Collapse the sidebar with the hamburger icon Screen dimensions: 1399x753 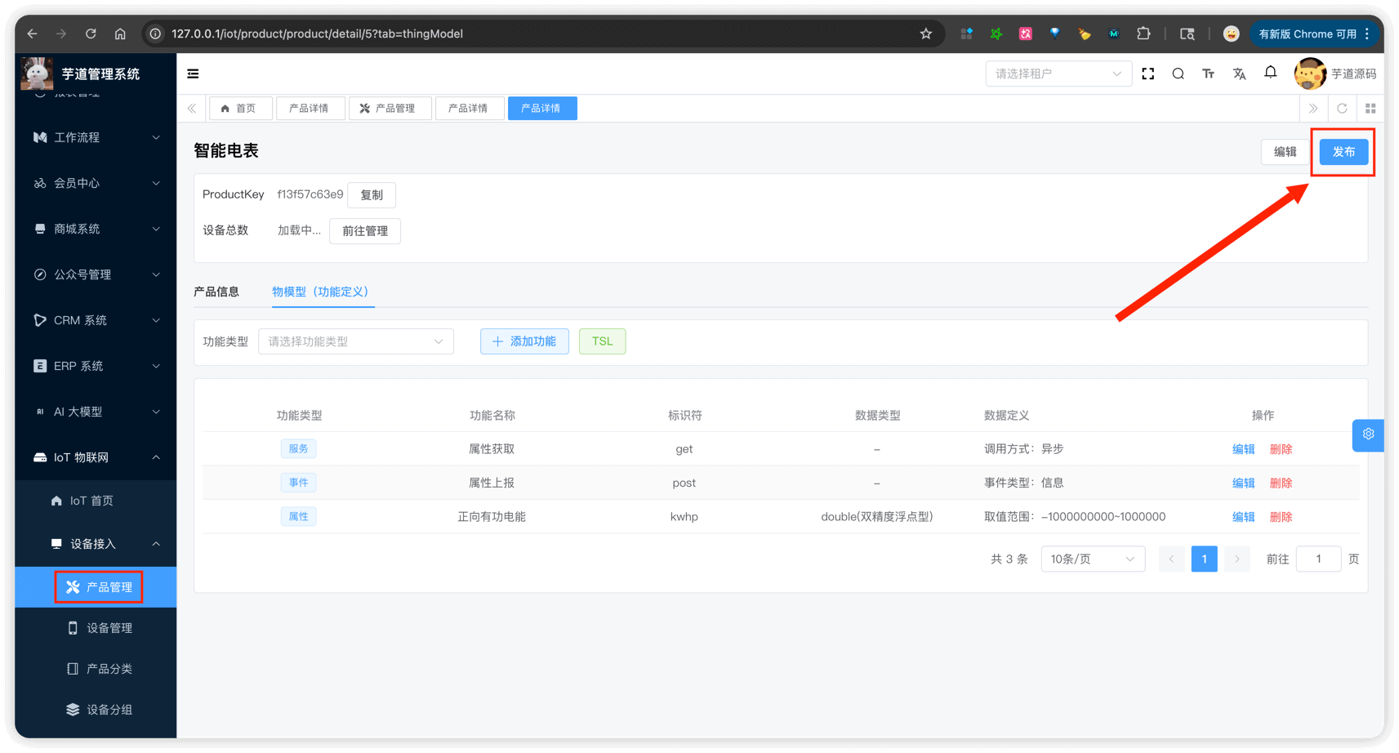193,73
